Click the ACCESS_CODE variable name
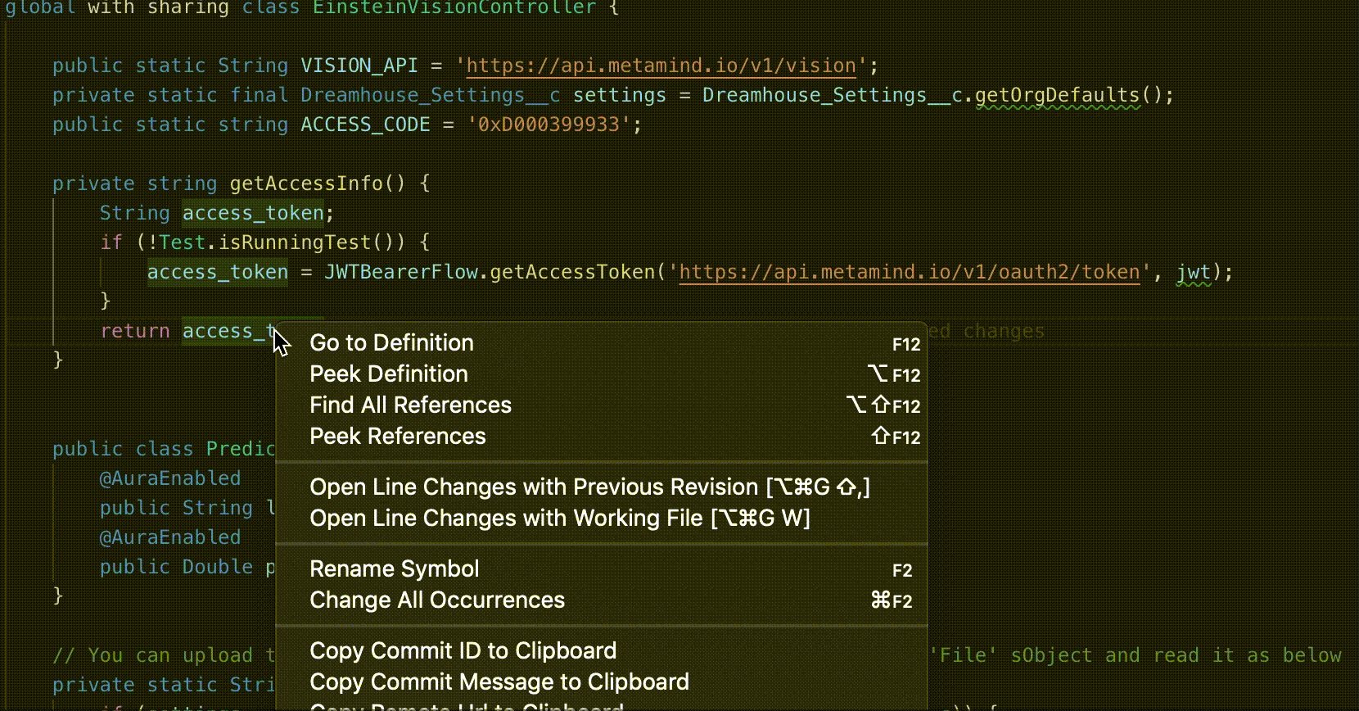 (x=365, y=125)
